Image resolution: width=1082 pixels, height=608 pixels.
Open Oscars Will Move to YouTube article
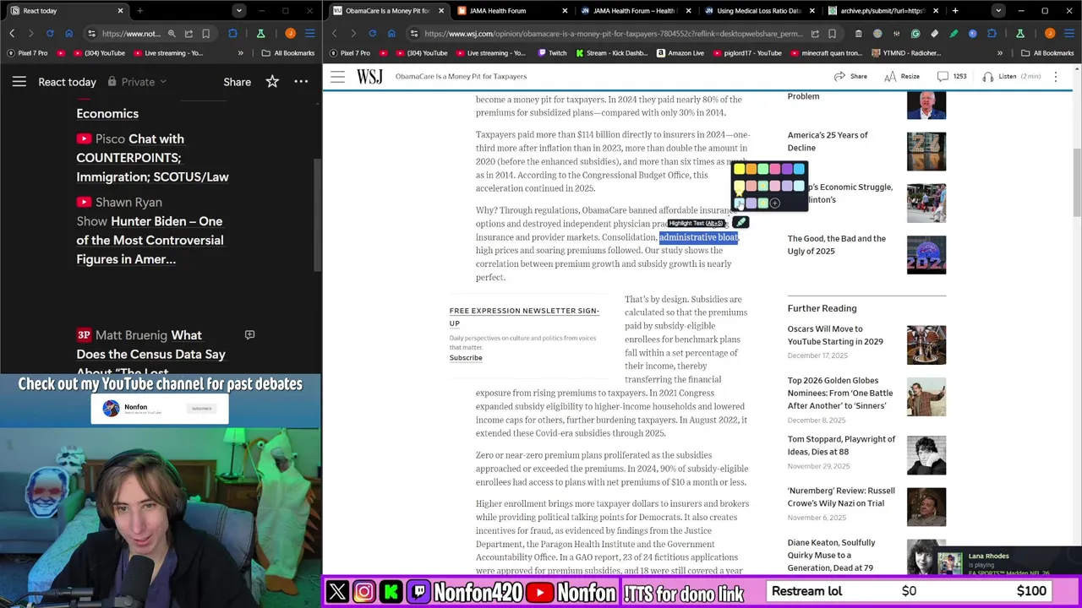835,335
